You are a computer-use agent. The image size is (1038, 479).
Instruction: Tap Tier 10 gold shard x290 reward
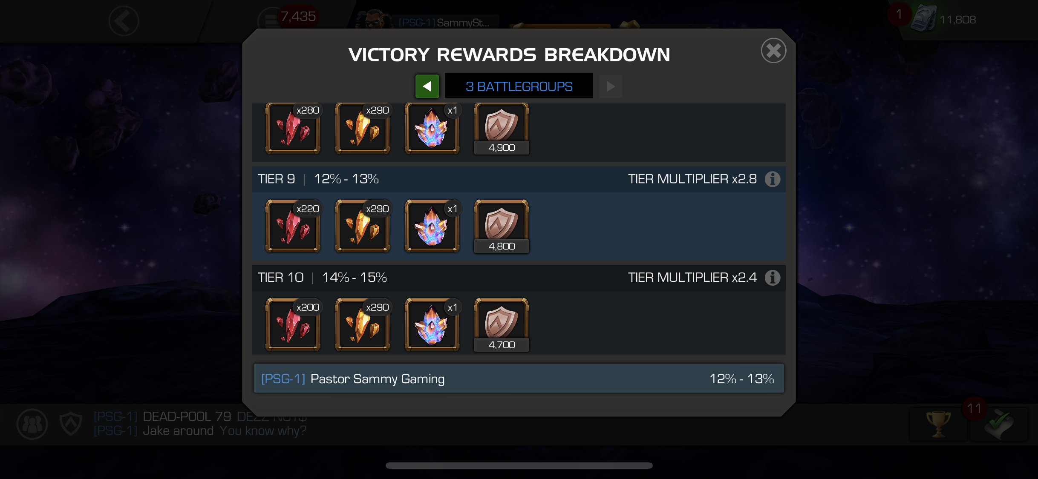[x=363, y=324]
